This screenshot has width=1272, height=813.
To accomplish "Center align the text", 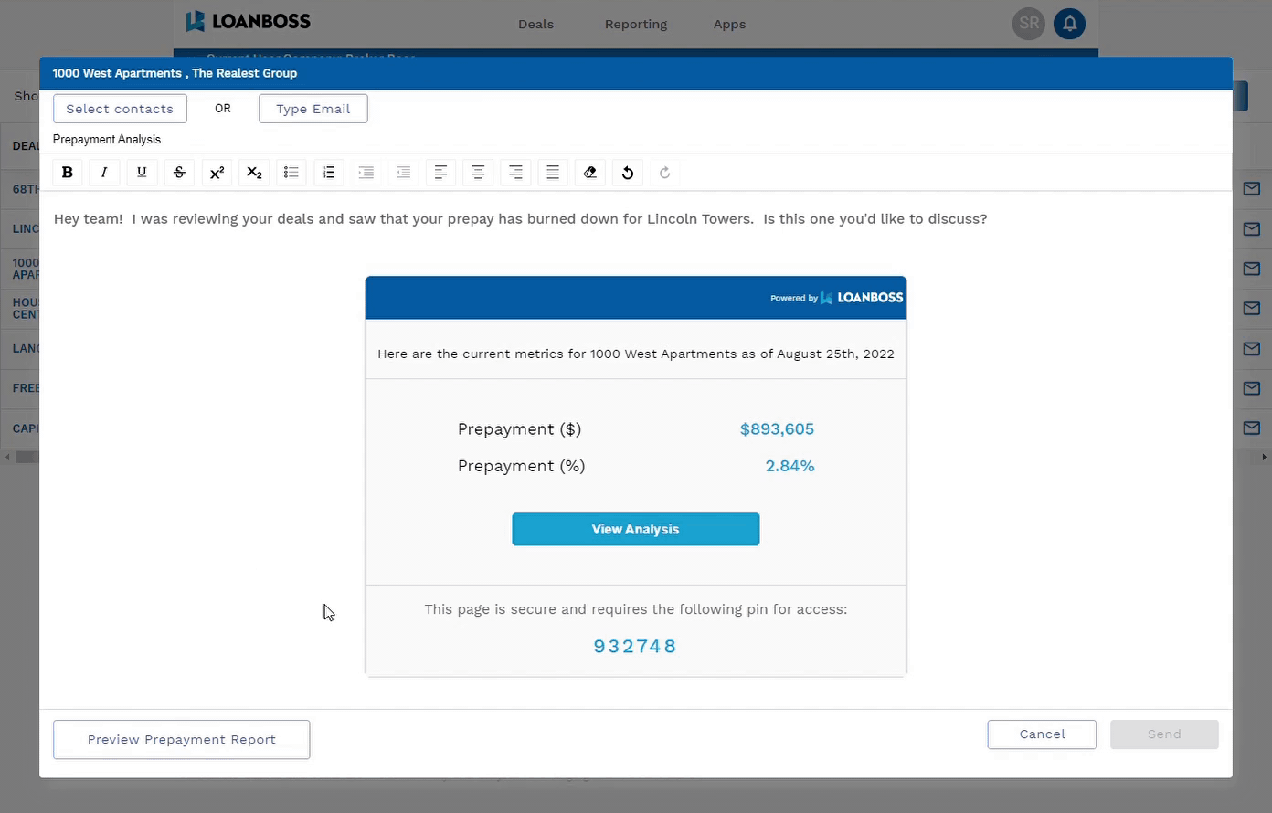I will click(478, 173).
